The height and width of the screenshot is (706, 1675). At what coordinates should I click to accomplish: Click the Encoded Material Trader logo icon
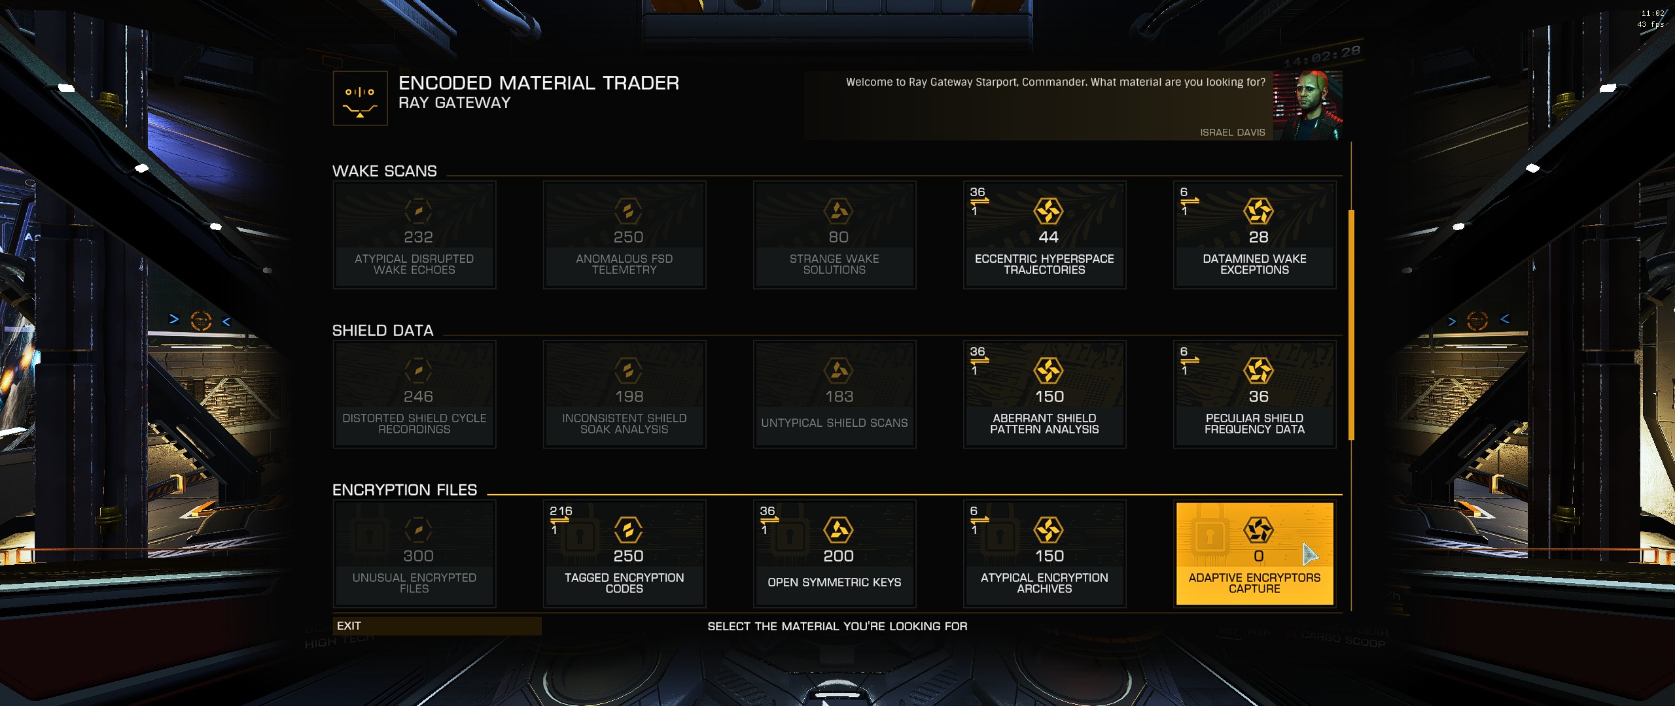[x=361, y=99]
